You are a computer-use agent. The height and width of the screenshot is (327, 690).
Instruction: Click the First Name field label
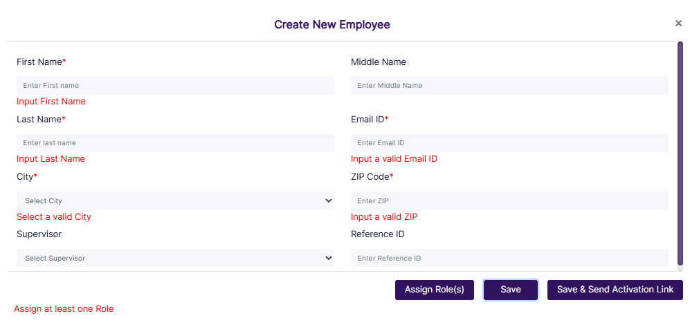[x=41, y=62]
